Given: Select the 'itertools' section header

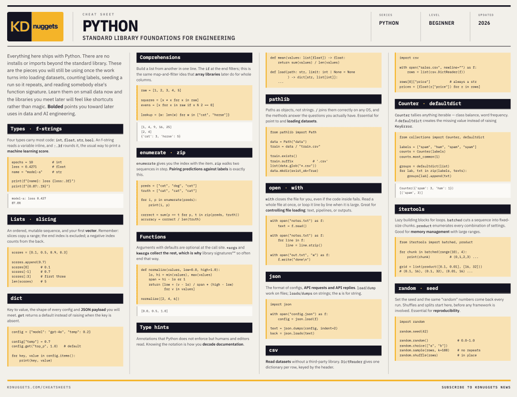Looking at the screenshot, I should tap(453, 209).
